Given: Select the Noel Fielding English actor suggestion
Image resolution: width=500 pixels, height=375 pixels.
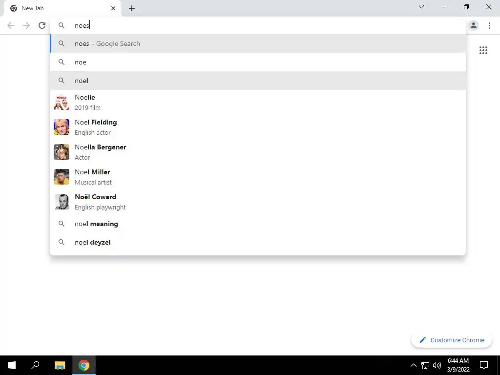Looking at the screenshot, I should (258, 127).
